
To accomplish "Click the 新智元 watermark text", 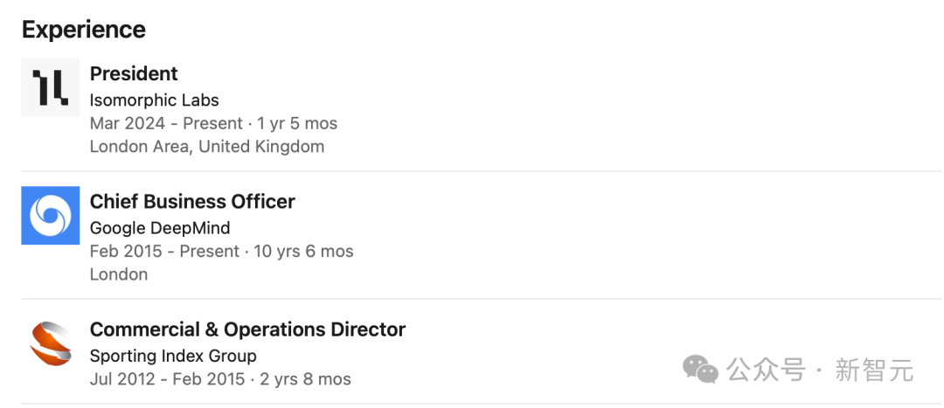I will (874, 370).
